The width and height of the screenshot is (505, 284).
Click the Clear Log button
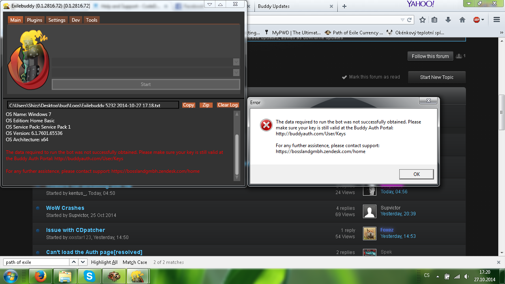(x=228, y=105)
